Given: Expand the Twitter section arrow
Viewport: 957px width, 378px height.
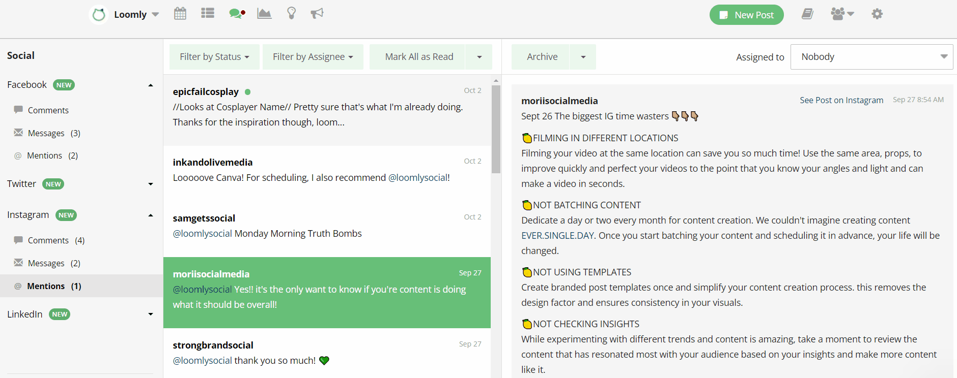Looking at the screenshot, I should coord(151,184).
